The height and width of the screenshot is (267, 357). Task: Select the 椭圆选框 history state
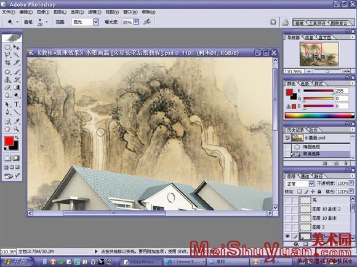[317, 147]
